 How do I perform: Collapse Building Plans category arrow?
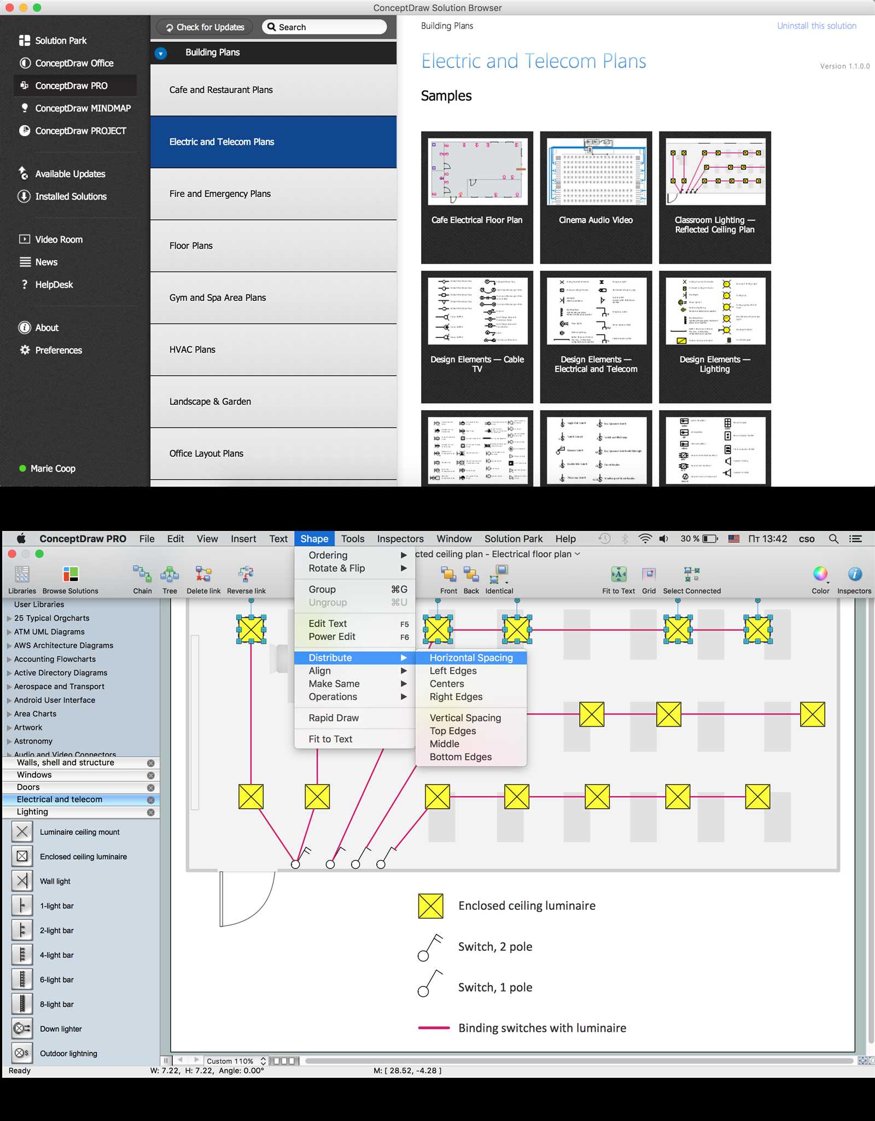click(160, 53)
